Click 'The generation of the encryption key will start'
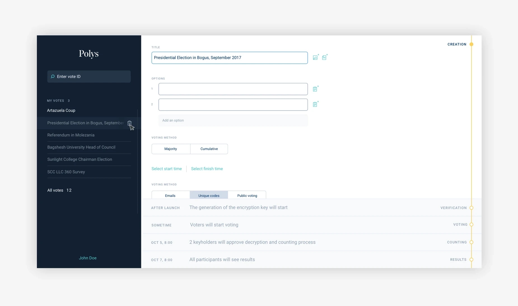Screen dimensions: 518x306 [238, 207]
